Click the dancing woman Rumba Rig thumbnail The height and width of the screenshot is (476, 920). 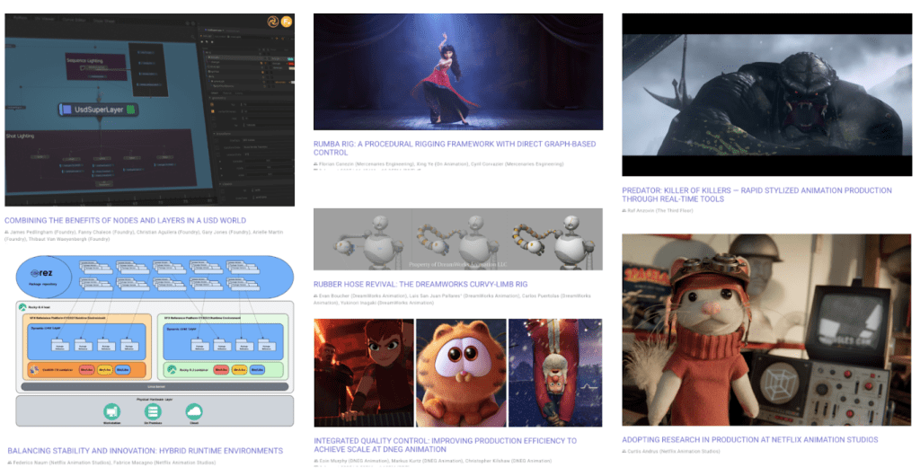coord(457,72)
